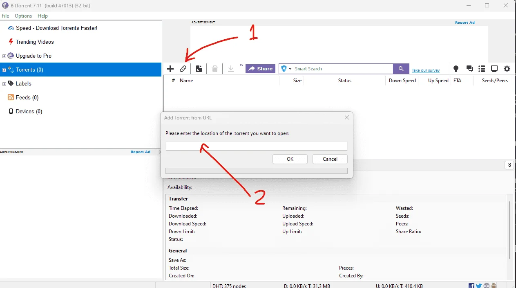This screenshot has height=288, width=516.
Task: Click the Add Torrent from URL link icon
Action: [183, 69]
